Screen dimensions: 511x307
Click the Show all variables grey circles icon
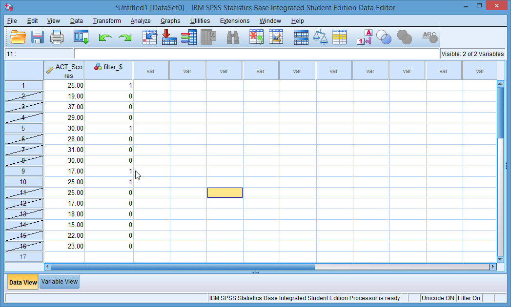point(405,37)
